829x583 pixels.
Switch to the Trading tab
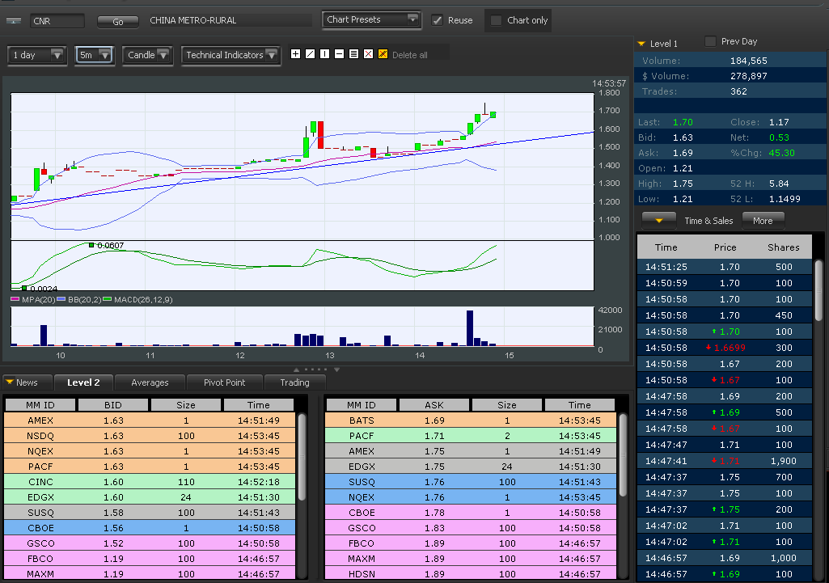294,382
